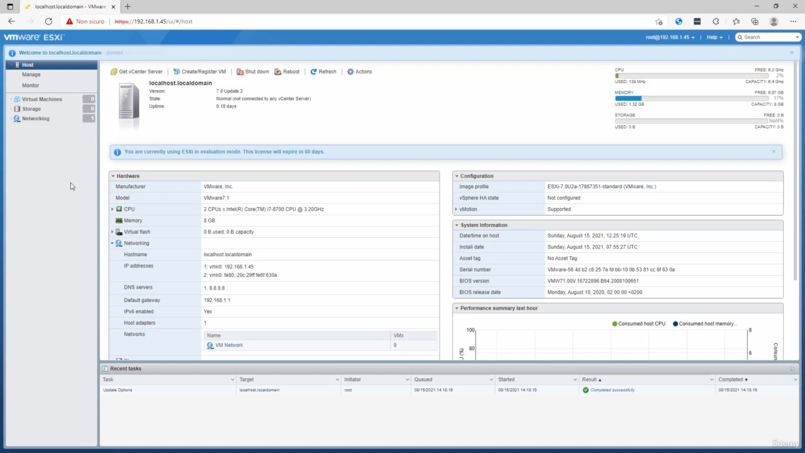Open the Help menu
The image size is (805, 453).
714,37
